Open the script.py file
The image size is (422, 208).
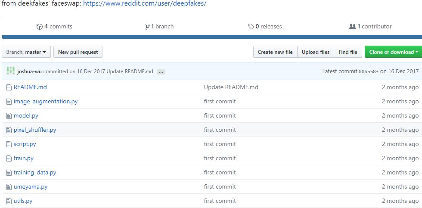tap(25, 144)
